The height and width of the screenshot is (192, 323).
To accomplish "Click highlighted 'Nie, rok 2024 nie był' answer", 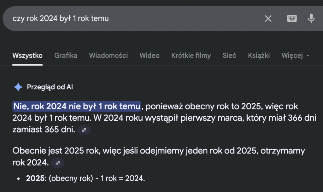I will [x=77, y=106].
